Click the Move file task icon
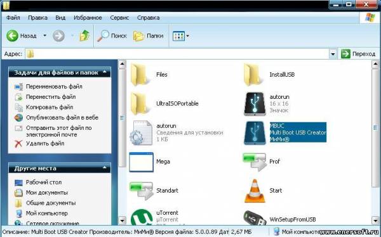The image size is (381, 237). click(x=18, y=97)
